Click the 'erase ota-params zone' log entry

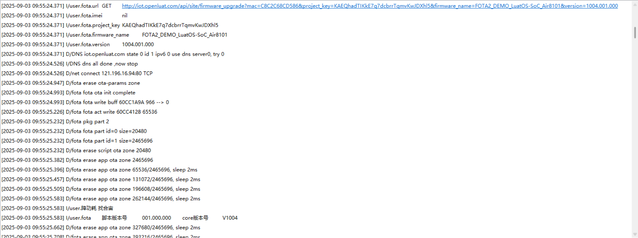(70, 83)
